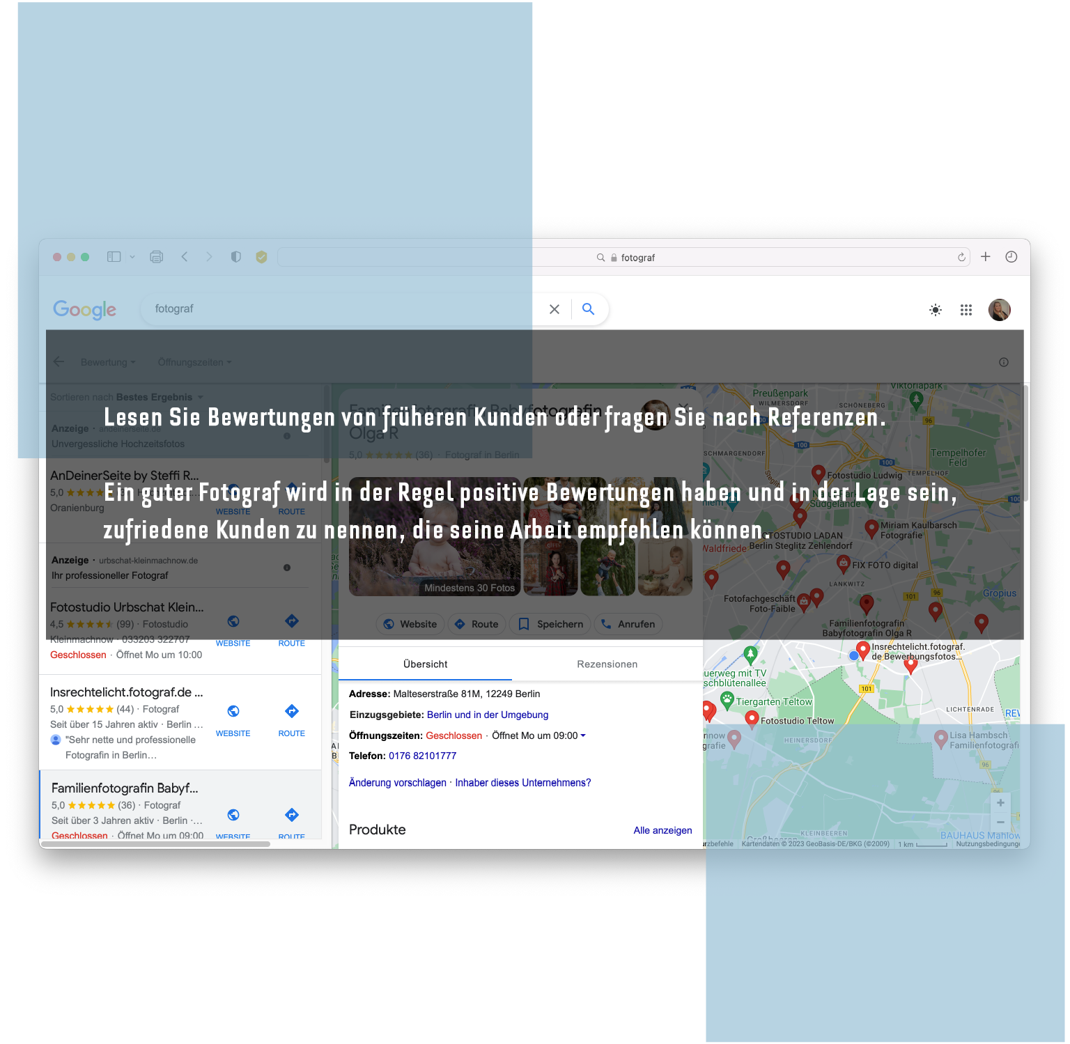Toggle dark theme with the sun icon
1070x1044 pixels.
[x=936, y=310]
